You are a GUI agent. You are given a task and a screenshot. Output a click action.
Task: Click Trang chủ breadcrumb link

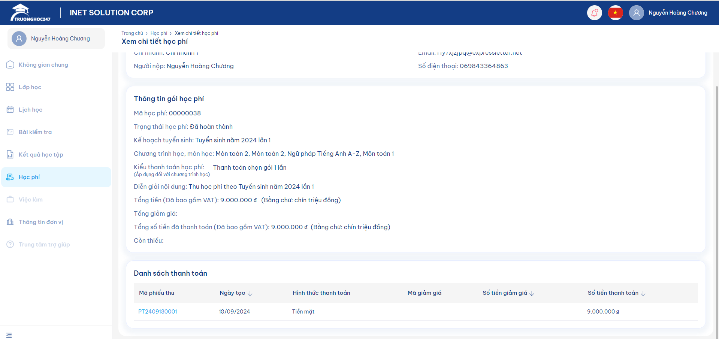132,33
